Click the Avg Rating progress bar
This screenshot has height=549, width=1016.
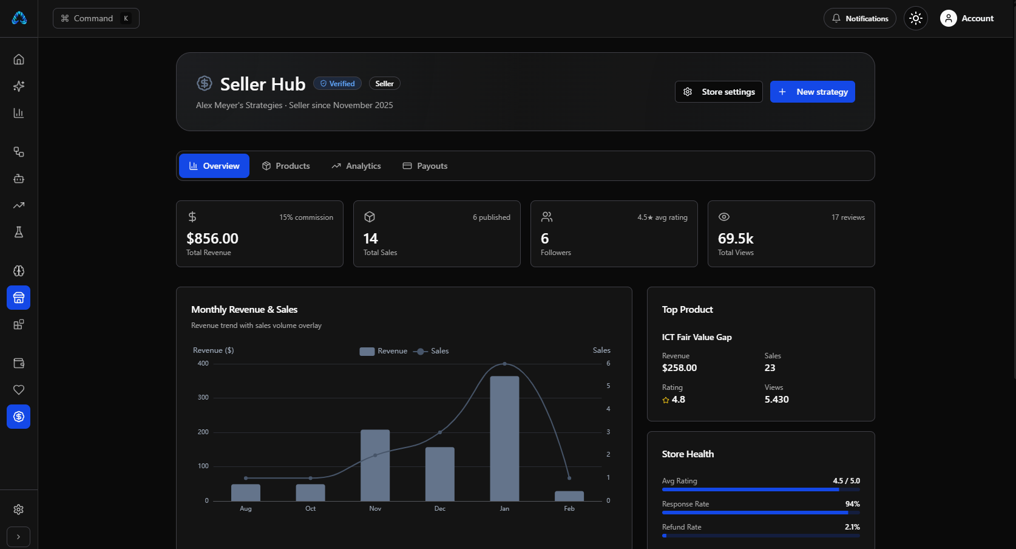tap(761, 489)
